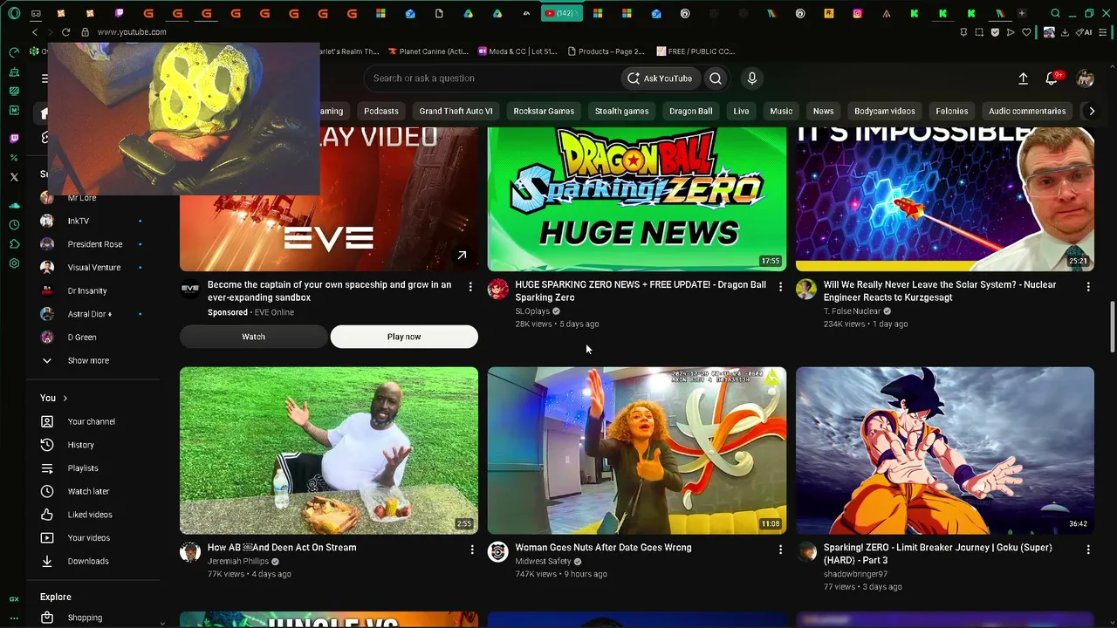Open options menu for EVE Online ad
The height and width of the screenshot is (628, 1117).
(x=470, y=287)
